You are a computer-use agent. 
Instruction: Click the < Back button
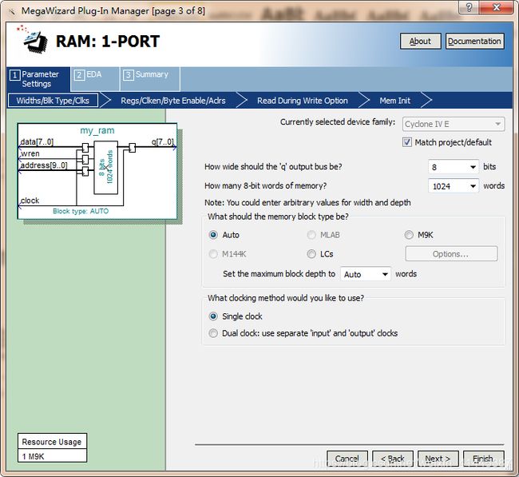(393, 459)
